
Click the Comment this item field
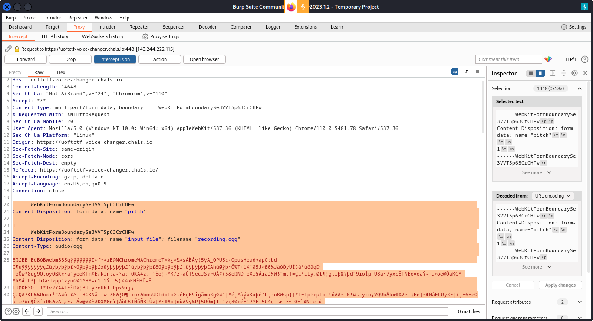[x=509, y=59]
